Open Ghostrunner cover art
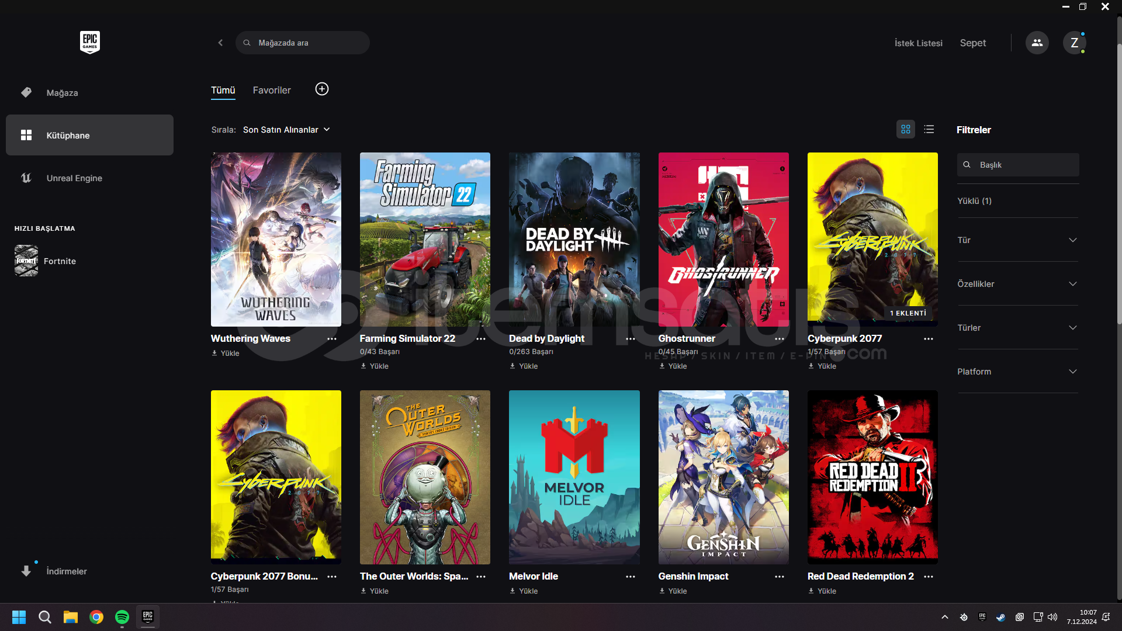Screen dimensions: 1122x631 pos(723,240)
